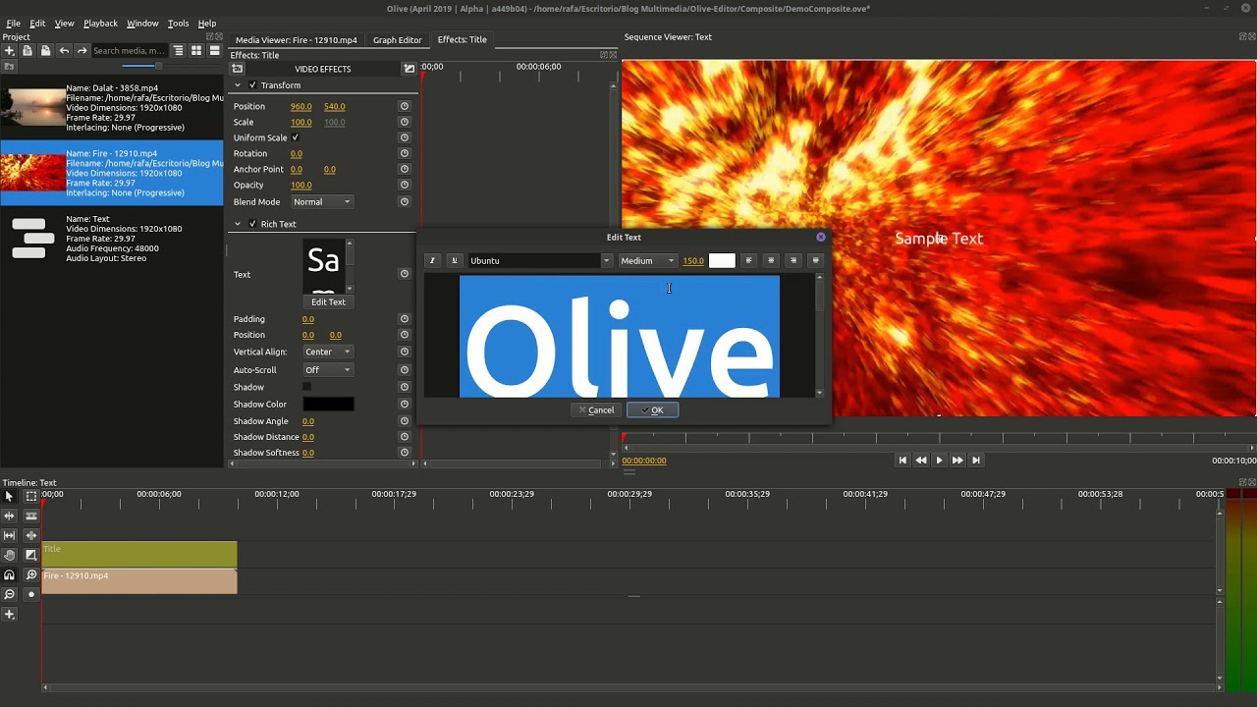This screenshot has height=707, width=1257.
Task: Open the Vertical Align Center dropdown
Action: tap(327, 352)
